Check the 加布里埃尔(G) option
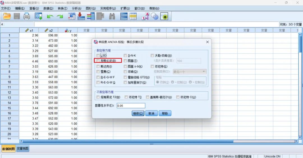Screen dimensions: 303x158 125,82
